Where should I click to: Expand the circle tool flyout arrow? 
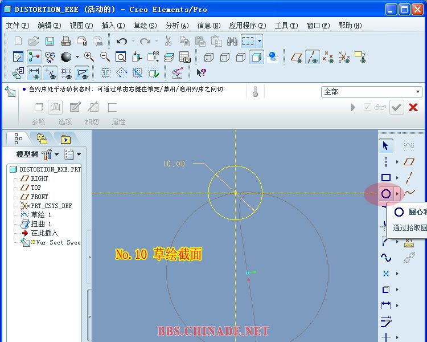click(397, 194)
